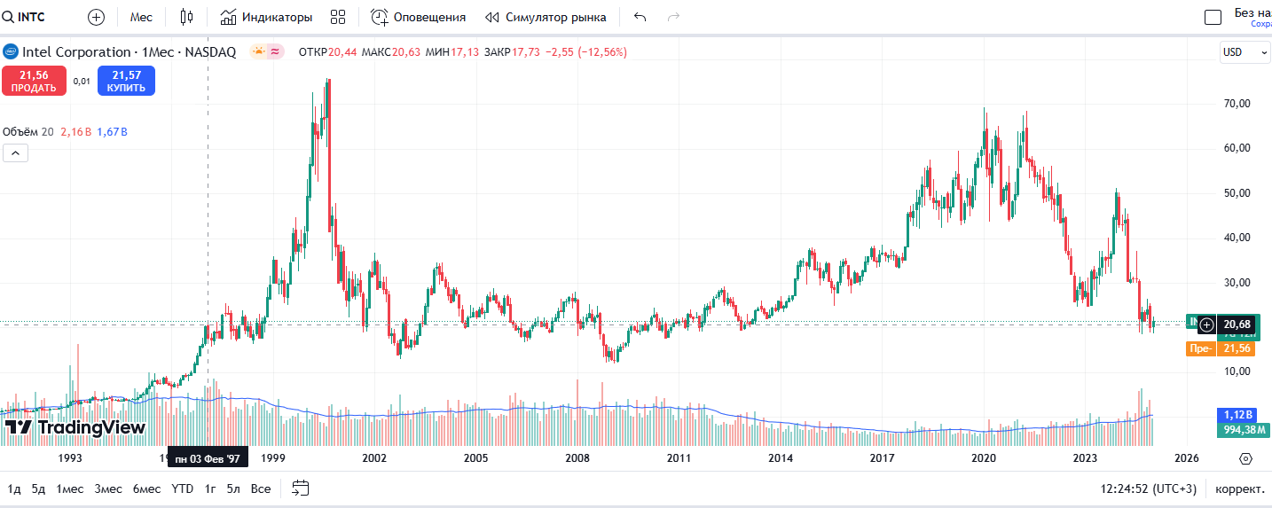Open the Без названия layout name menu
Screen dimensions: 1272x508
coord(1252,17)
